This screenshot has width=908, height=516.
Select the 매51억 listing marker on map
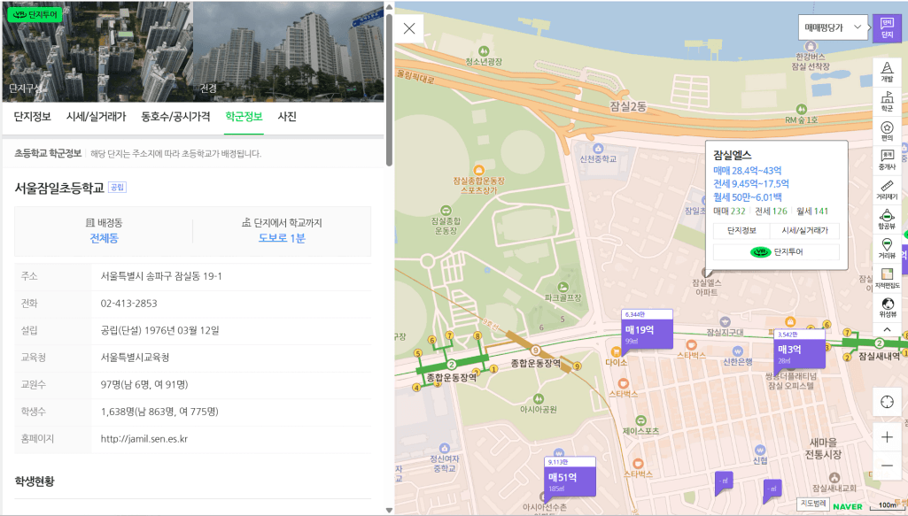coord(570,477)
